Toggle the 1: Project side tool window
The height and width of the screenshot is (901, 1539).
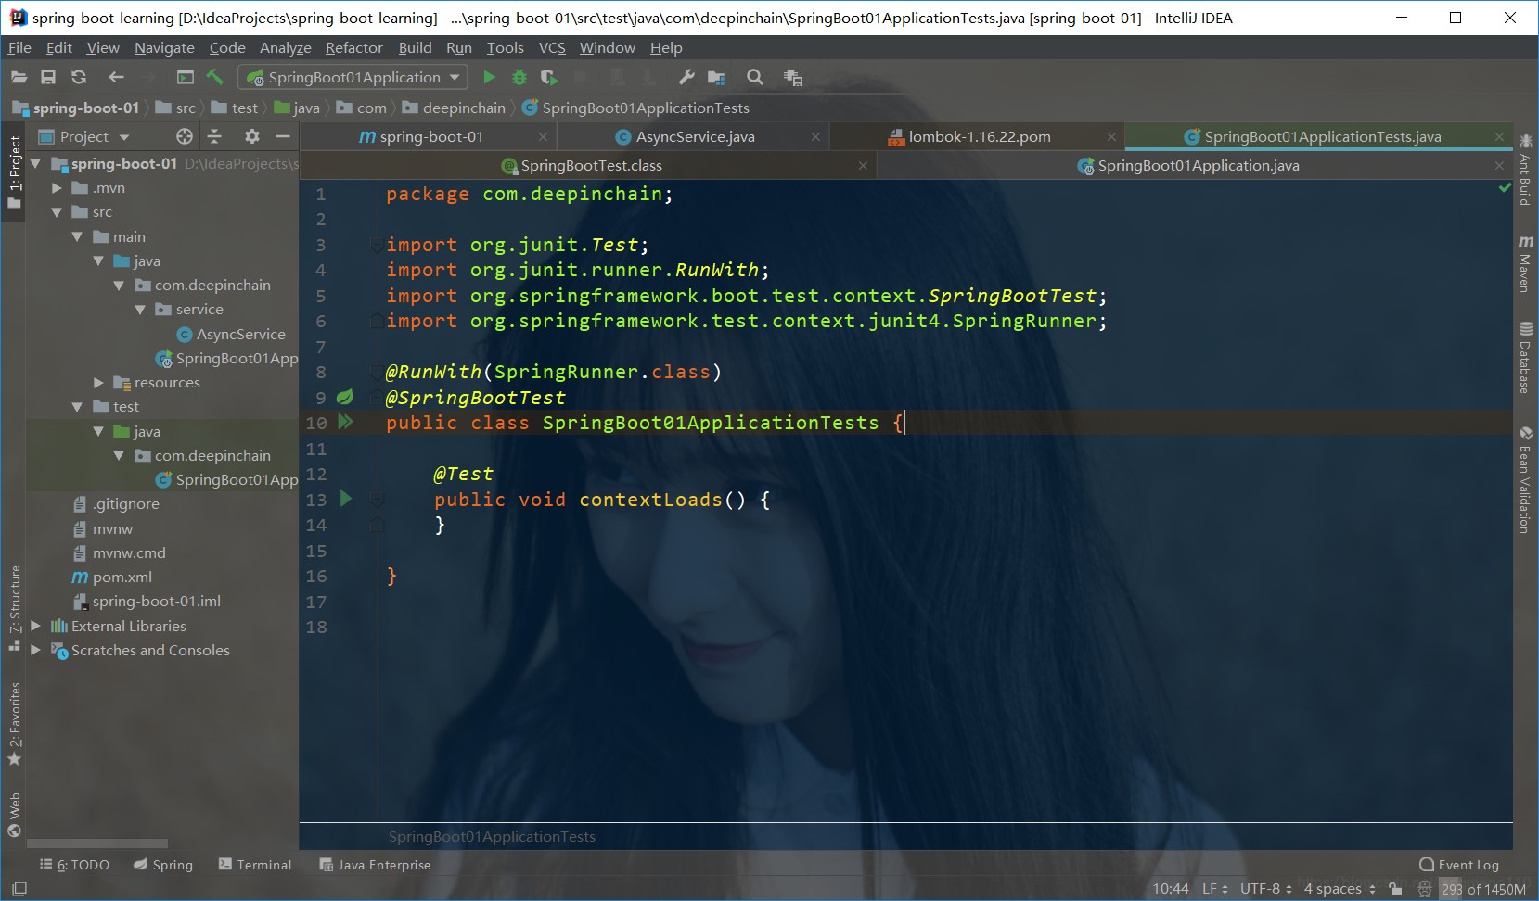point(14,171)
